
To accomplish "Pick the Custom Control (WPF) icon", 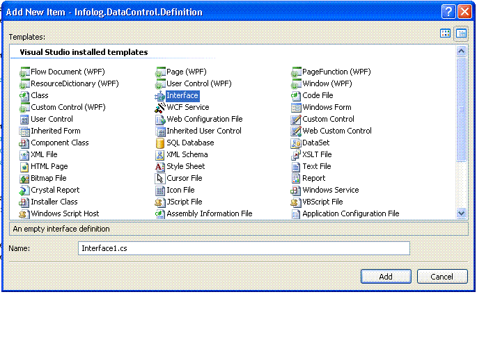I will (x=24, y=108).
